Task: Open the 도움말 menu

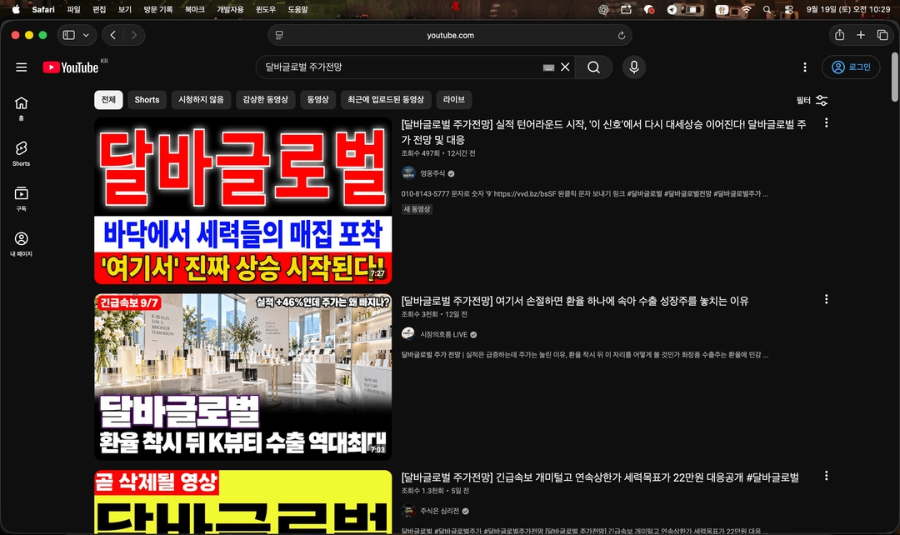Action: [x=297, y=9]
